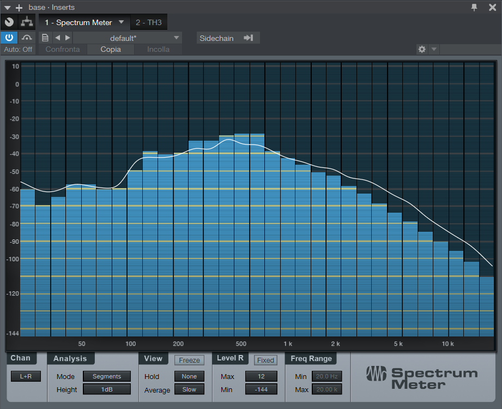Click the Copia button

coord(111,49)
